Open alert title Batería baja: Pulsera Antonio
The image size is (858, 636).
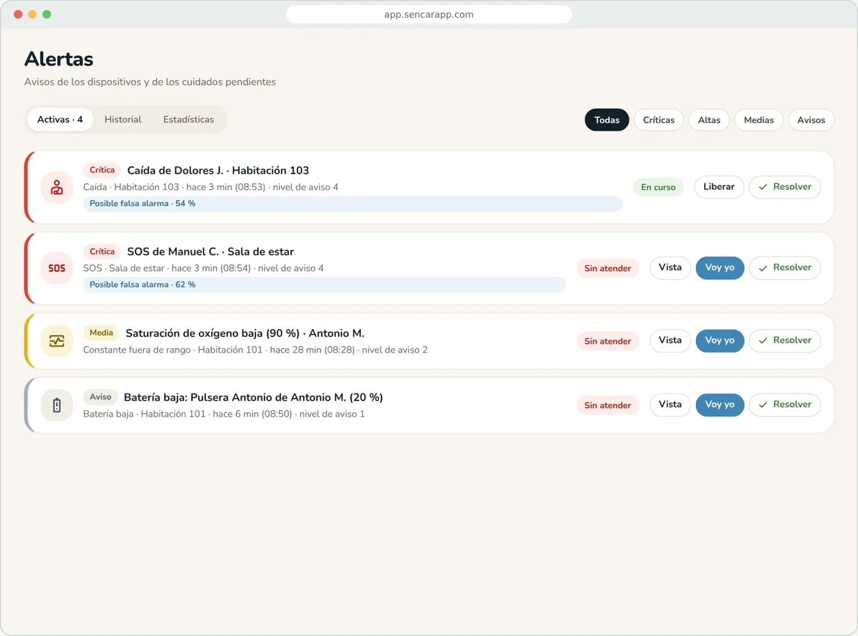point(253,398)
